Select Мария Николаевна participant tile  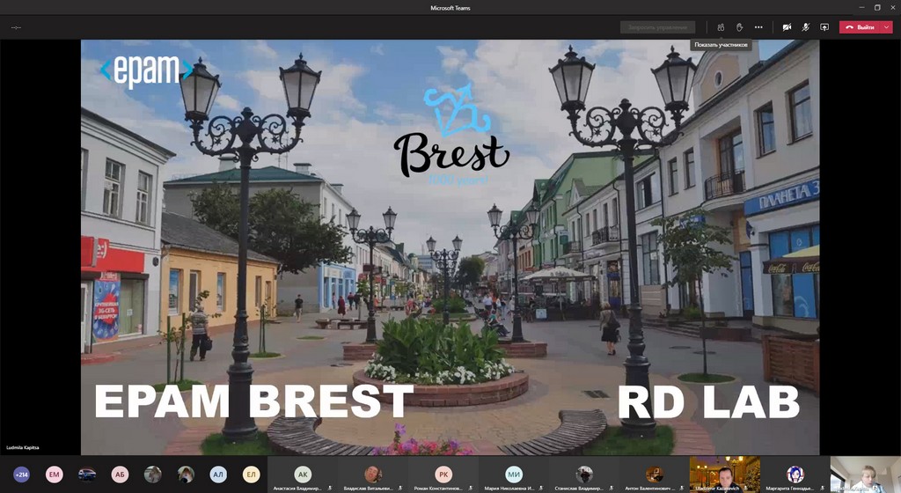(514, 475)
